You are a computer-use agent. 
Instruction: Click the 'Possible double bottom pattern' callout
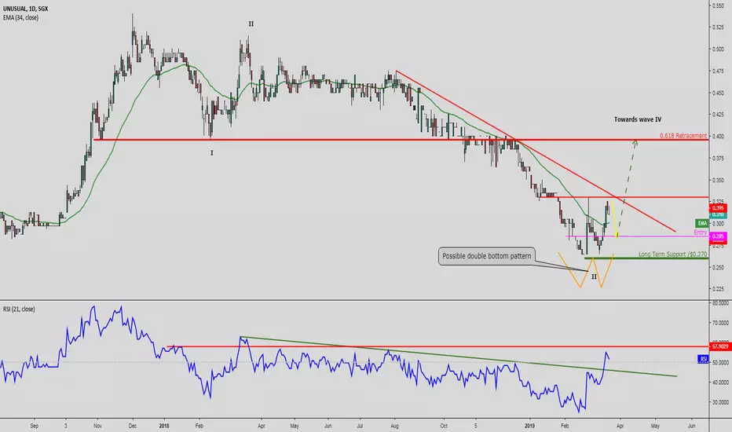486,256
